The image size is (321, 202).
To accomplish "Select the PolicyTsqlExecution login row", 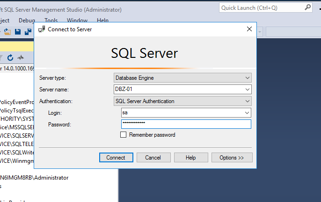I will 17,111.
